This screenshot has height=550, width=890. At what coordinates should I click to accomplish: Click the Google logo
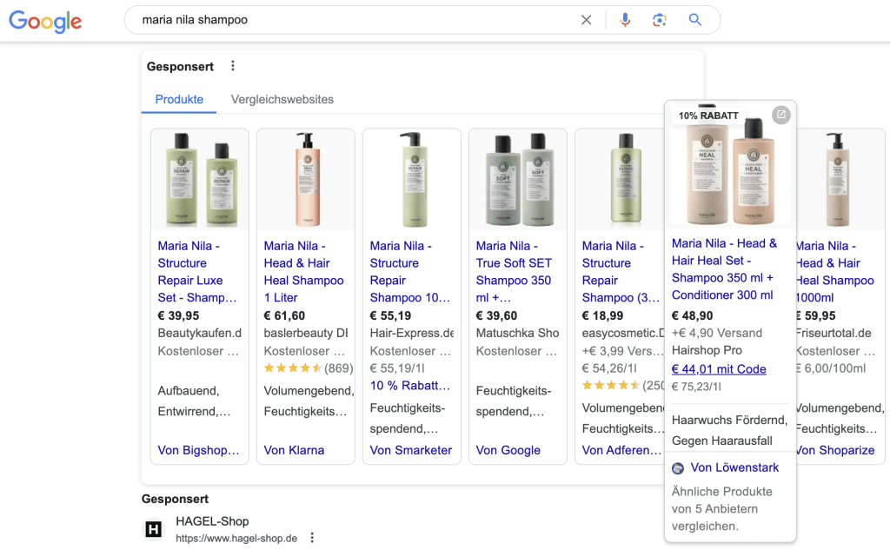44,22
